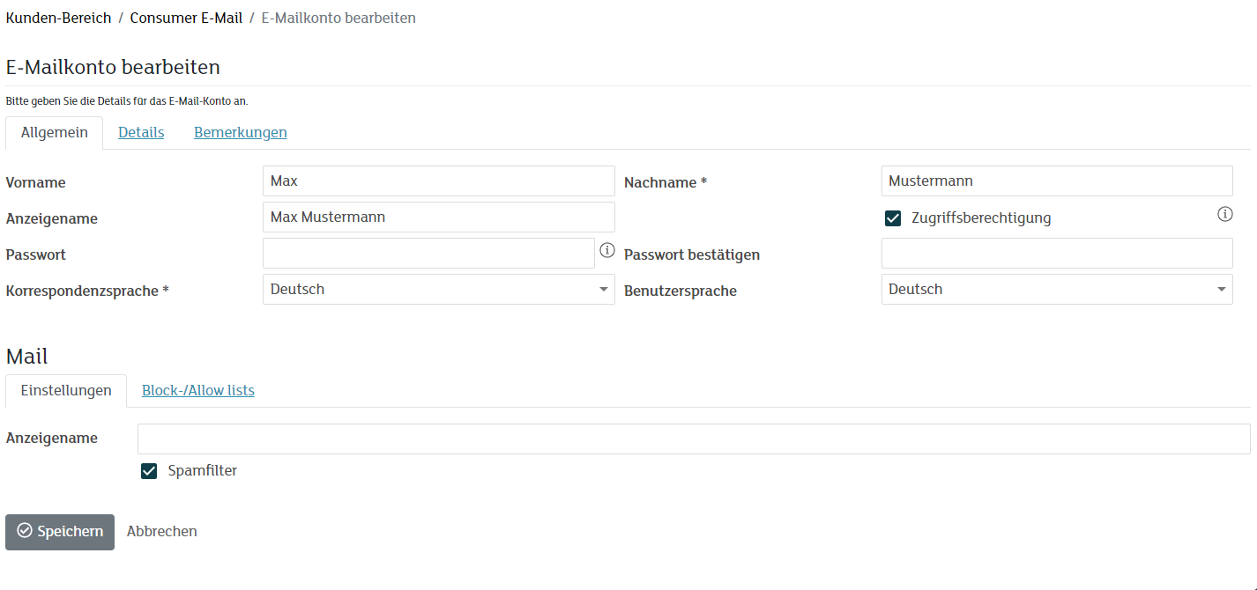Focus the Vorname field containing Max
1257x590 pixels.
pyautogui.click(x=439, y=181)
